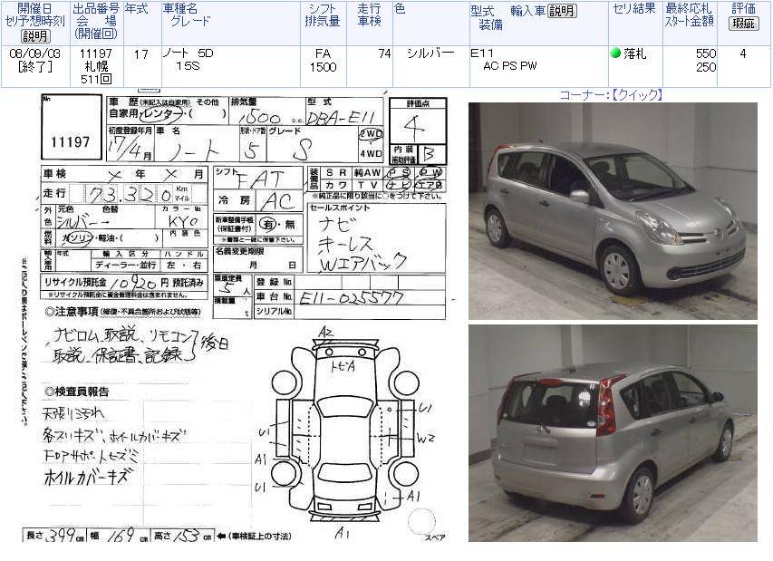Click the 説明 button under セリ予想時刻
The height and width of the screenshot is (561, 773).
[35, 36]
